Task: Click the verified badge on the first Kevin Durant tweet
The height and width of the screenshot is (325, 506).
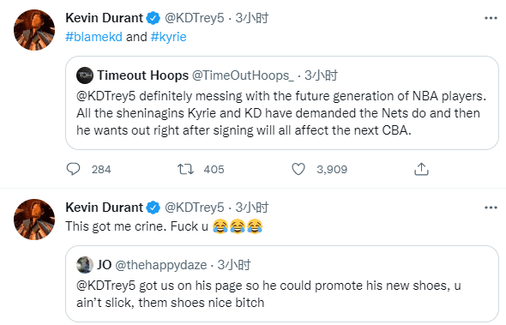Action: [x=154, y=18]
